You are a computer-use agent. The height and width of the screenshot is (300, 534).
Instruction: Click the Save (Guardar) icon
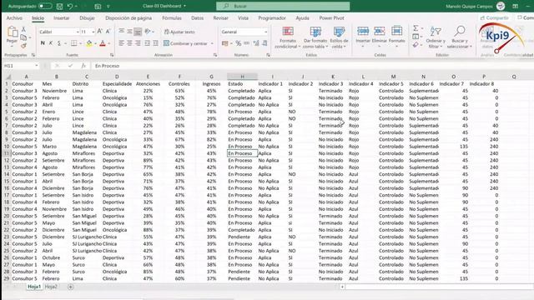tap(59, 6)
